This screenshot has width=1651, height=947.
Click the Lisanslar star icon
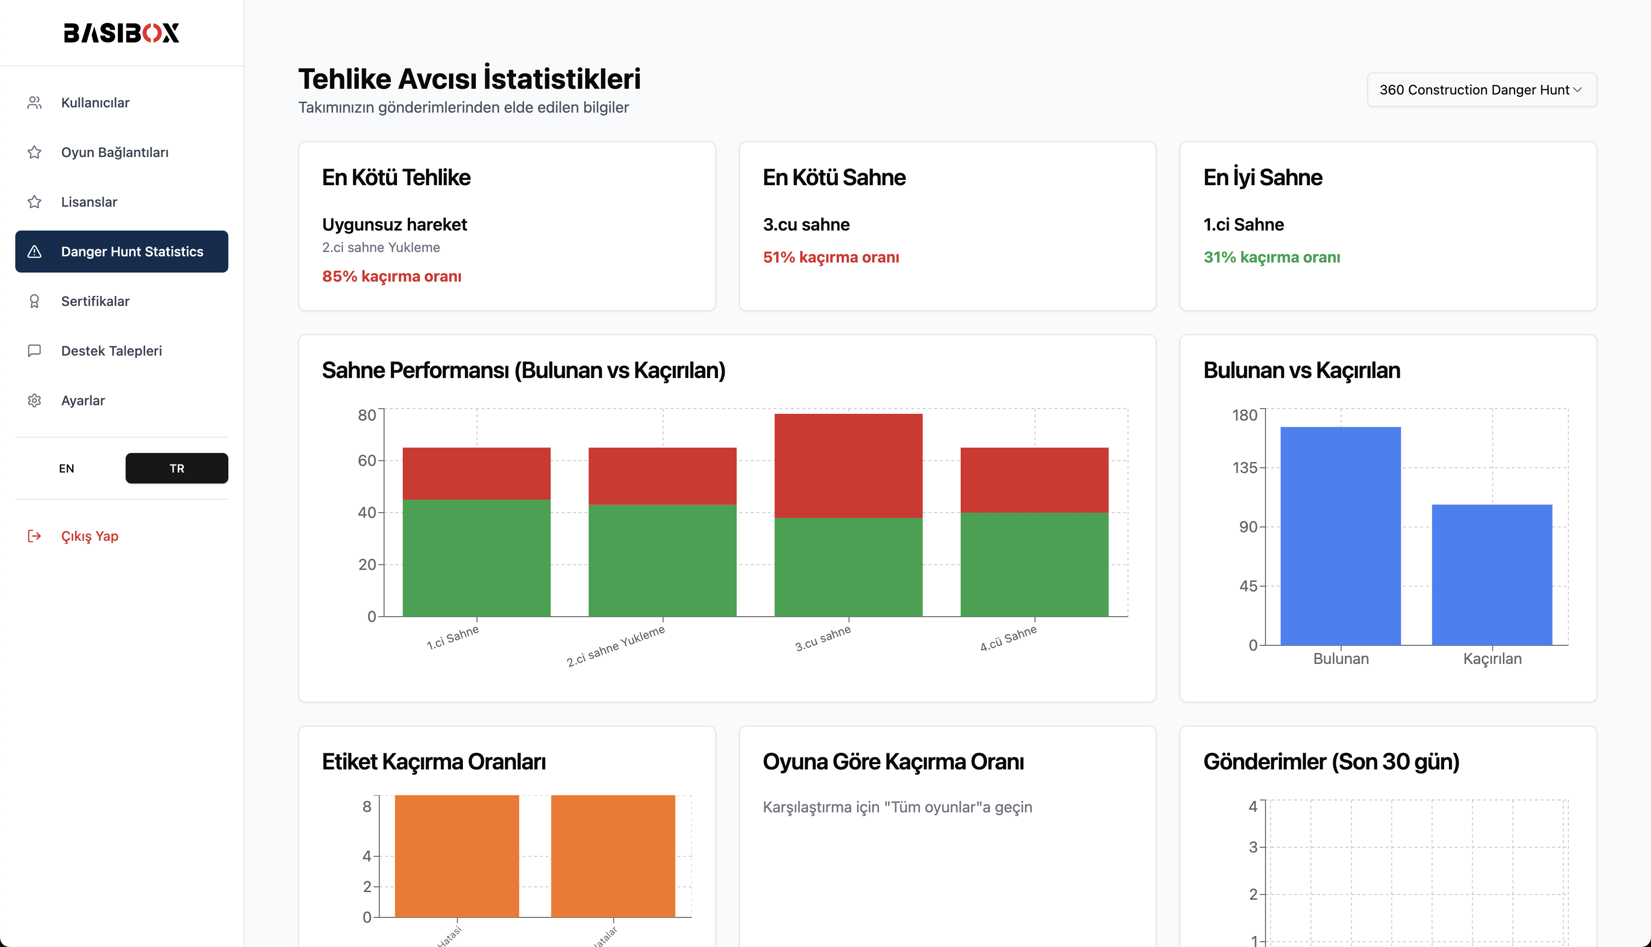point(34,201)
